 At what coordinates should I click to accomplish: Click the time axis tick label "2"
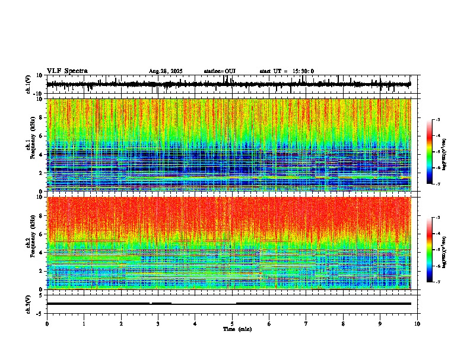[x=121, y=324]
